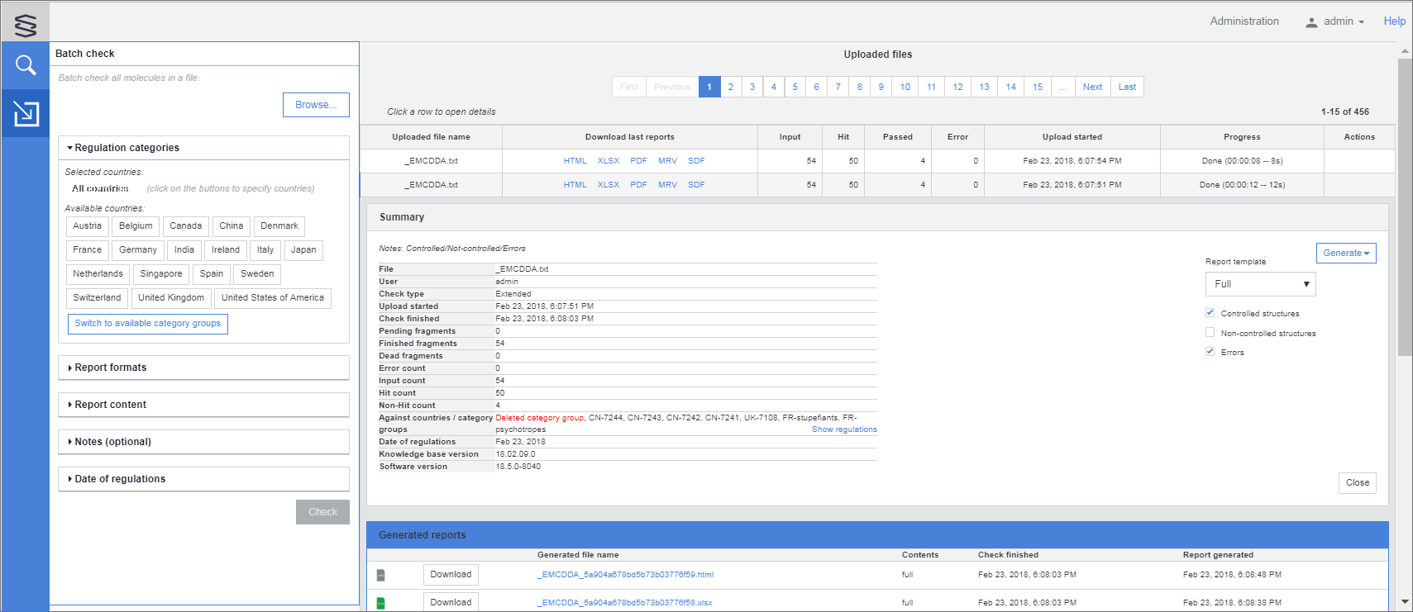This screenshot has width=1413, height=612.
Task: Click the Browse... button
Action: point(316,105)
